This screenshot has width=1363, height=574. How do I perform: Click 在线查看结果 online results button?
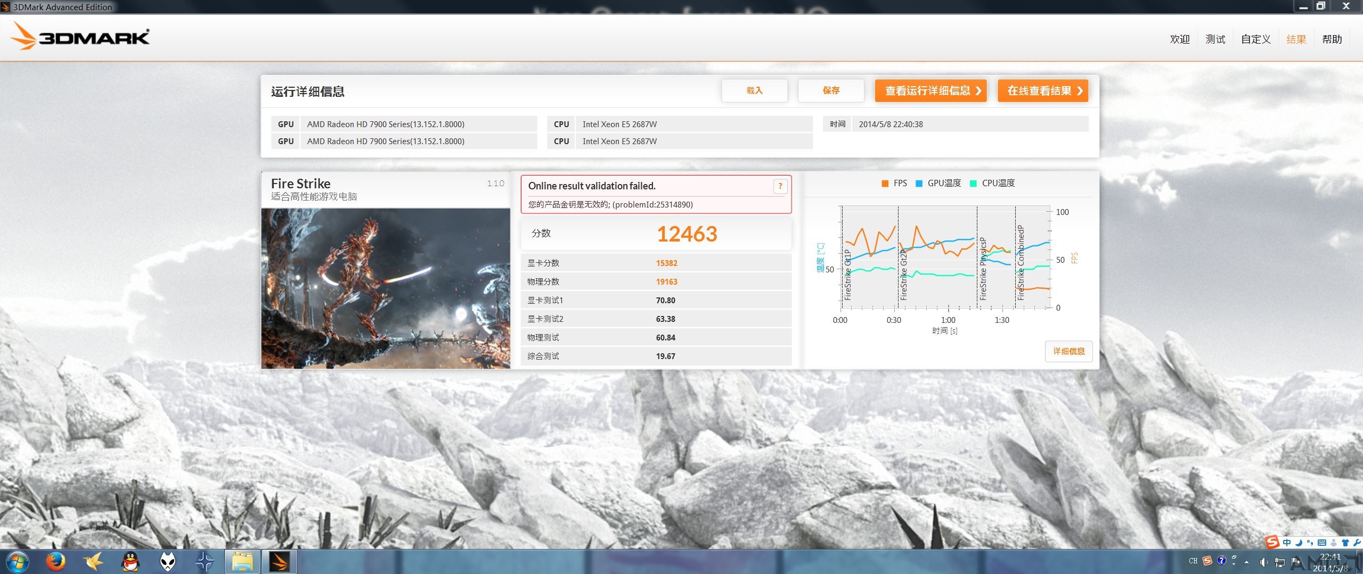1043,90
